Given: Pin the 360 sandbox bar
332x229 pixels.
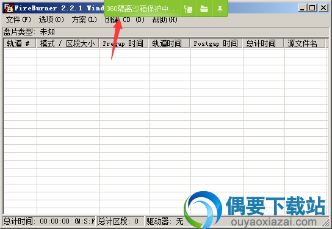Looking at the screenshot, I should coord(220,9).
